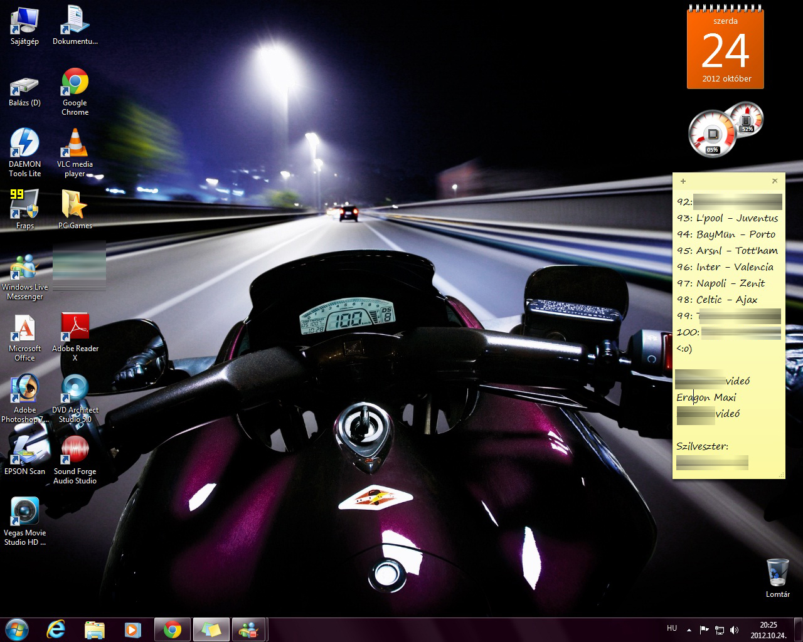Launch DAEMON Tools Lite
Screen dimensions: 803x642
24,153
